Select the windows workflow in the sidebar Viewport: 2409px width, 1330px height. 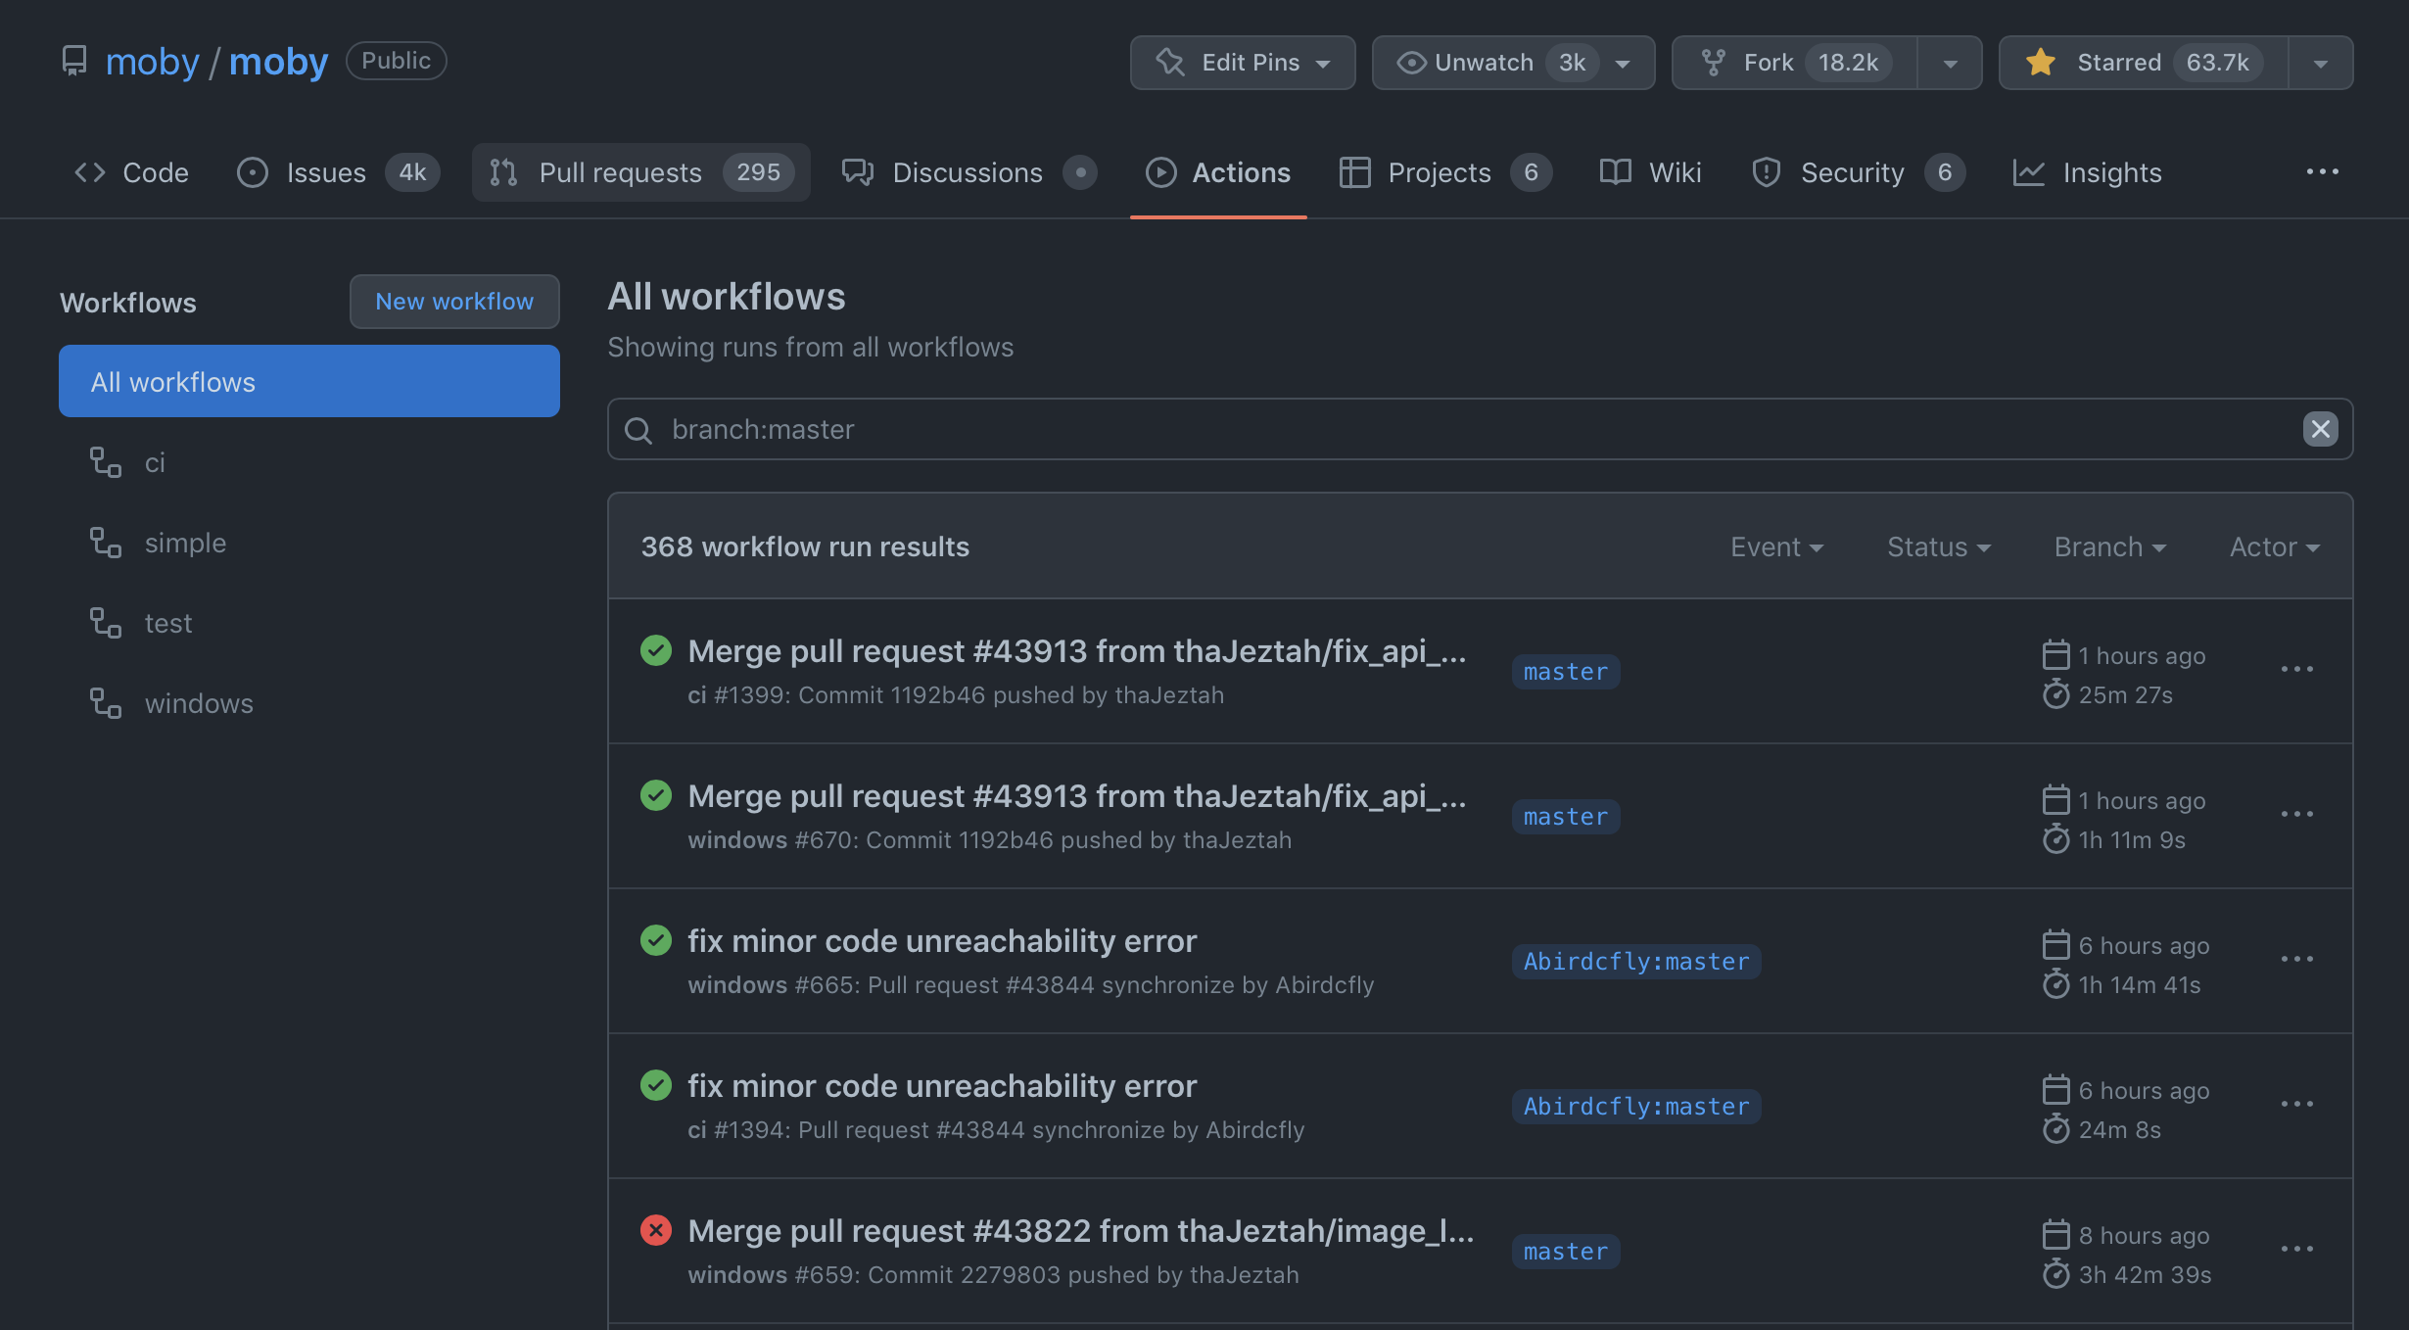tap(199, 702)
